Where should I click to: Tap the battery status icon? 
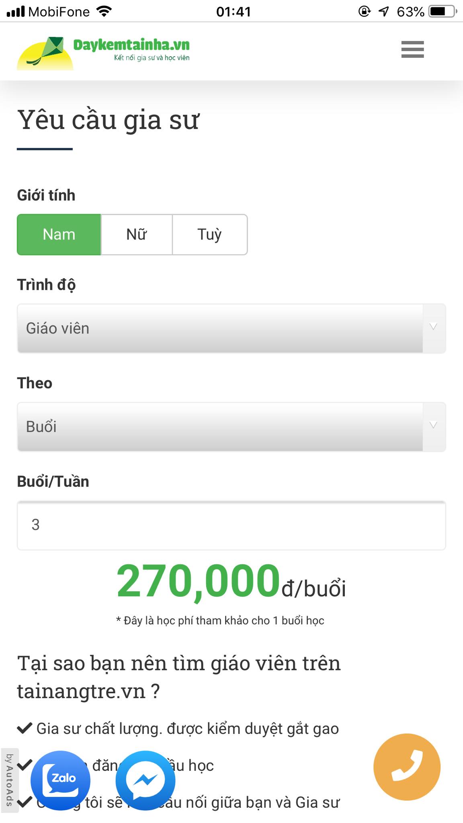click(x=443, y=11)
